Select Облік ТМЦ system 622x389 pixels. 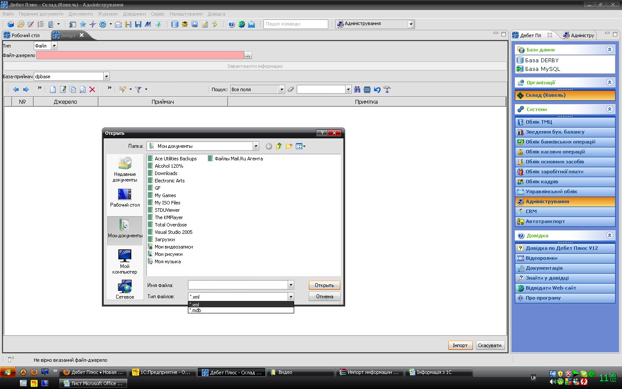(565, 122)
